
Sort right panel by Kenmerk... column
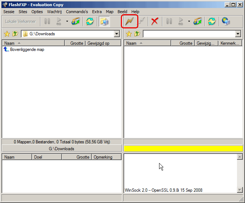click(x=230, y=43)
